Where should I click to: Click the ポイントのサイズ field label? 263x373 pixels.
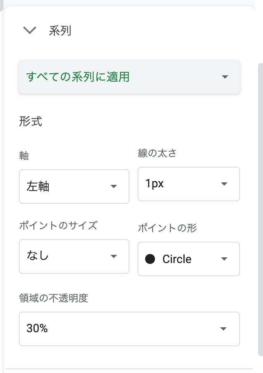coord(58,225)
